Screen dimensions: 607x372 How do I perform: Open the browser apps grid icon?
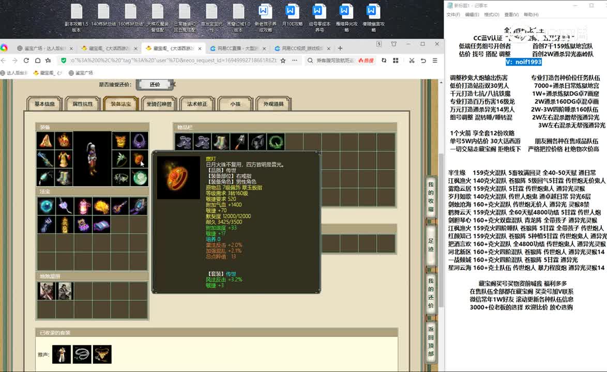tap(396, 60)
